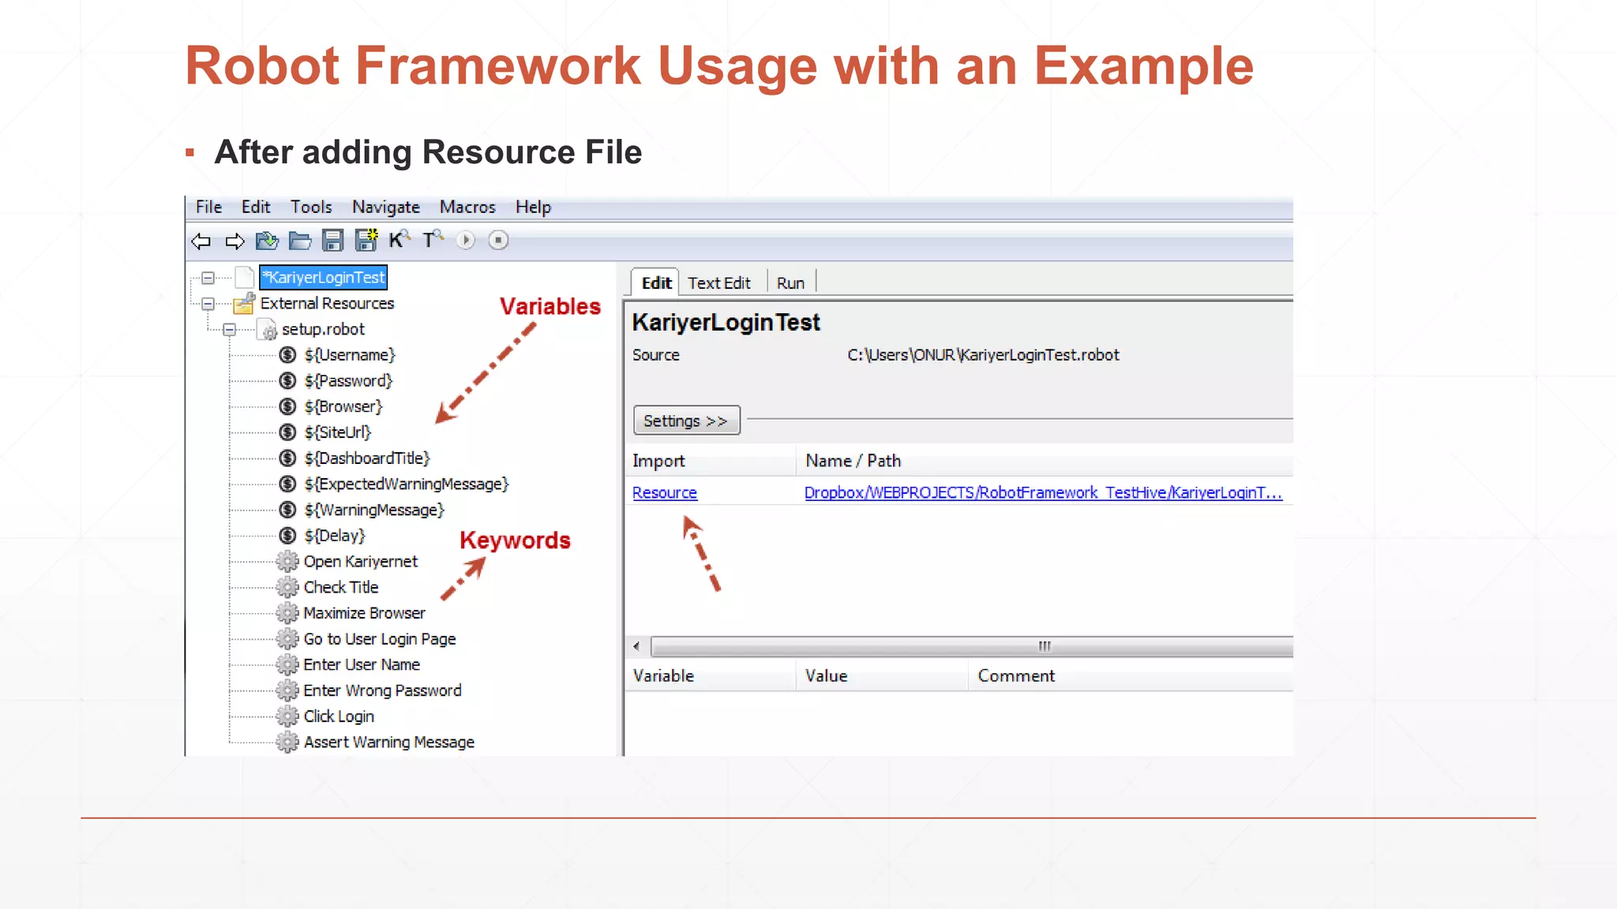Viewport: 1617px width, 909px height.
Task: Click gear icon beside Check Title
Action: (287, 587)
